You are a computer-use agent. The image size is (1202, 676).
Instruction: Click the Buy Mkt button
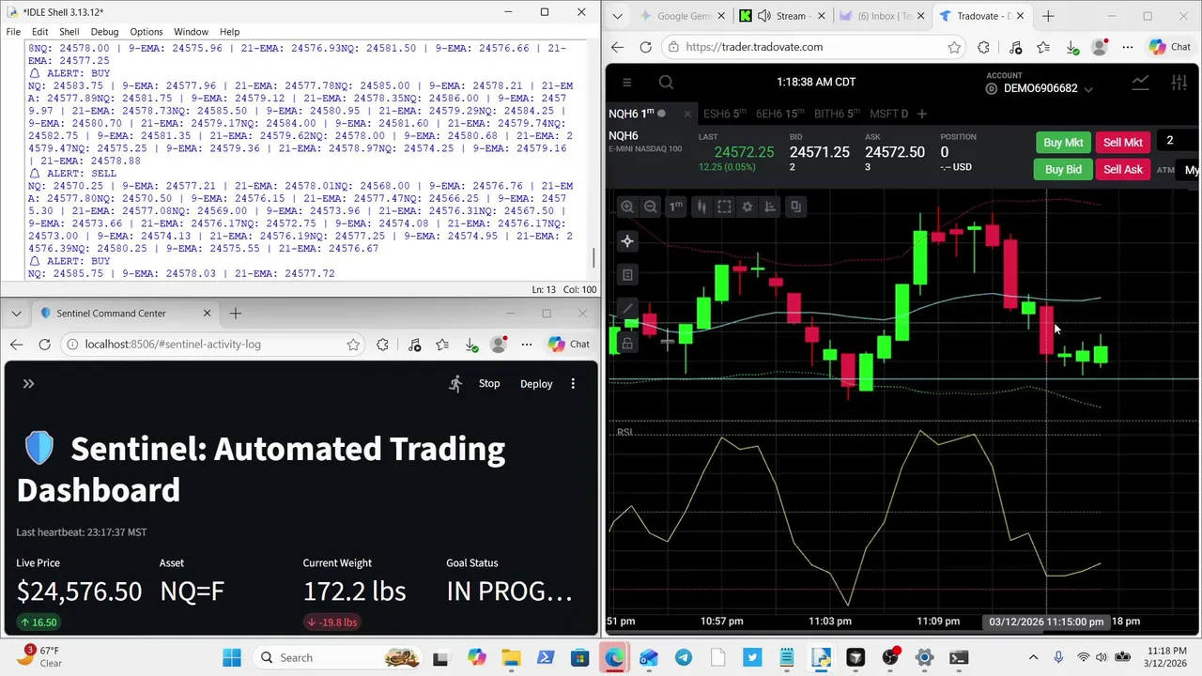(1063, 143)
